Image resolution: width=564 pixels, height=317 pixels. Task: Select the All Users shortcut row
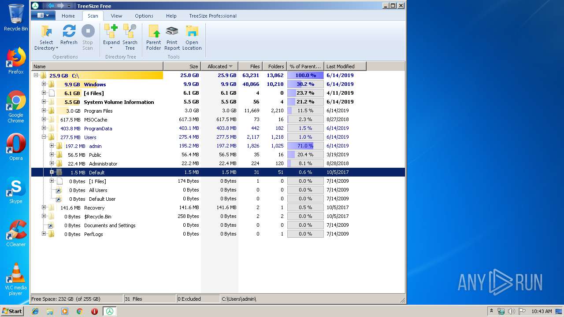coord(218,190)
